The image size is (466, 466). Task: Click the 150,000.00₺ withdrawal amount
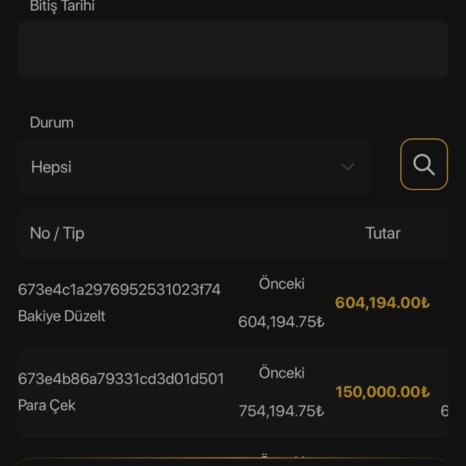tap(382, 392)
